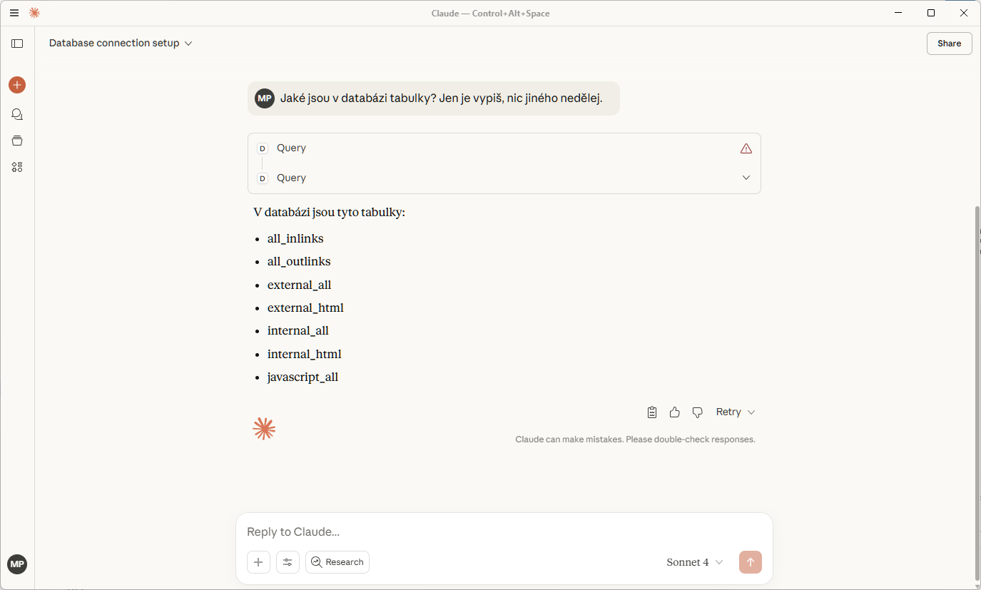Screen dimensions: 981x590
Task: Open the Retry dropdown
Action: pos(736,412)
